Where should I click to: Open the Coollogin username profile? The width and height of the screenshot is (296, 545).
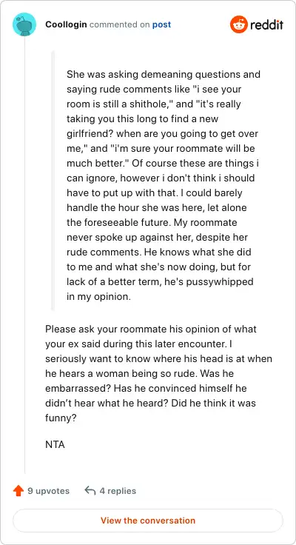tap(66, 24)
